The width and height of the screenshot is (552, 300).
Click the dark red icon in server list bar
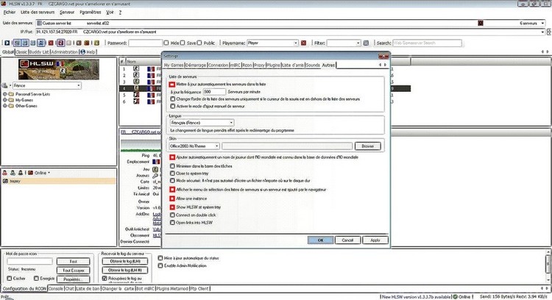[x=481, y=24]
